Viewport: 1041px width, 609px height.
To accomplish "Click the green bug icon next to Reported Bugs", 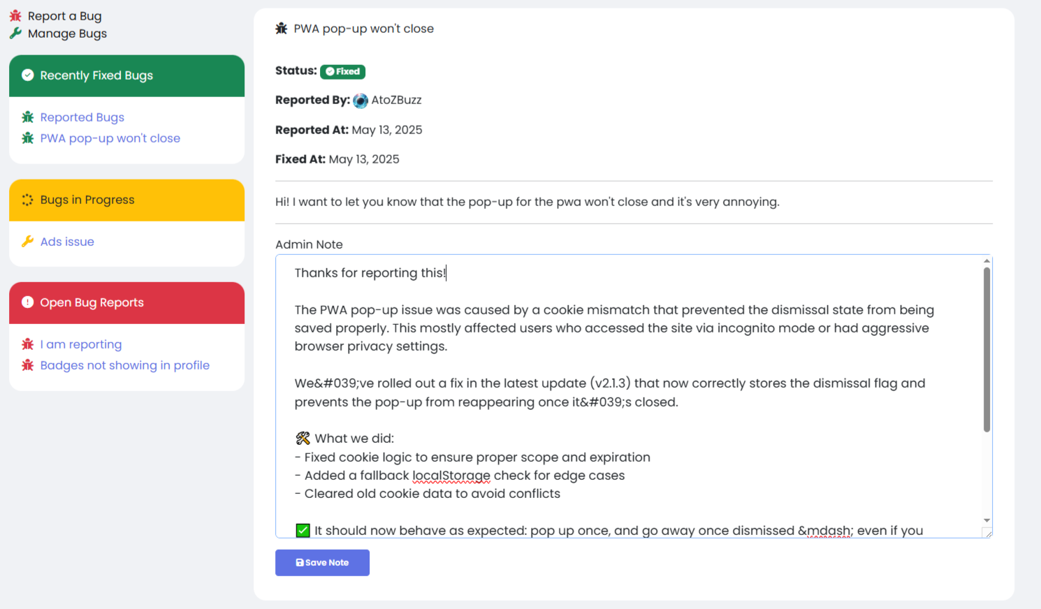I will [28, 117].
